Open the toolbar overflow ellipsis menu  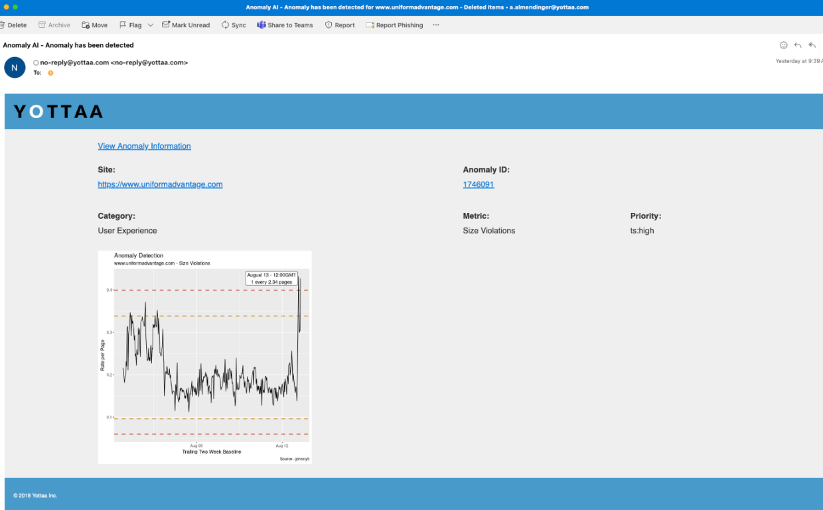point(436,25)
